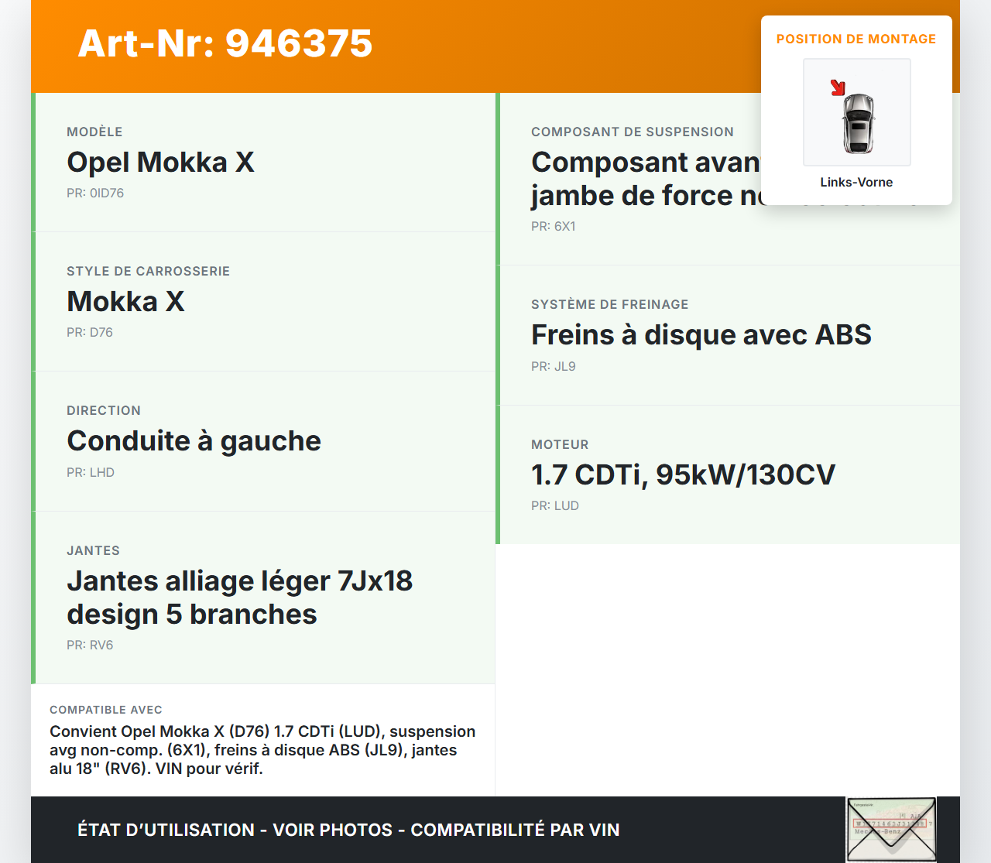Click the MOTEUR engine info icon area
The width and height of the screenshot is (991, 863).
pos(560,444)
